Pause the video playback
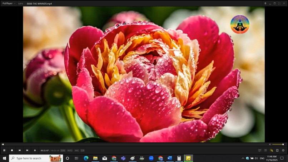The height and width of the screenshot is (162, 288). click(x=4, y=151)
